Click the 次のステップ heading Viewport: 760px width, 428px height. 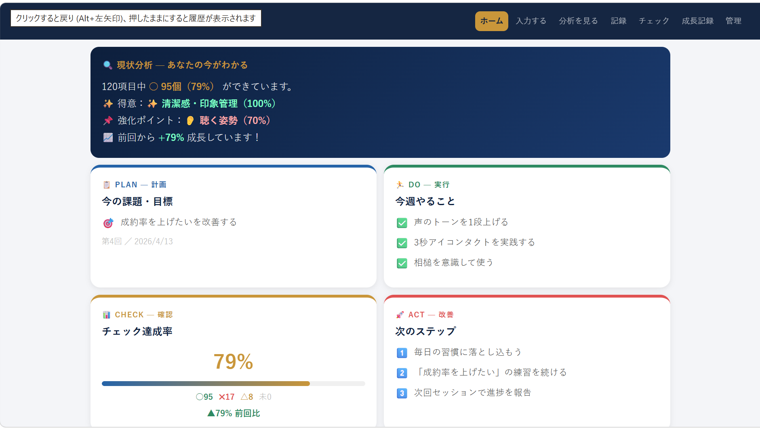(426, 331)
